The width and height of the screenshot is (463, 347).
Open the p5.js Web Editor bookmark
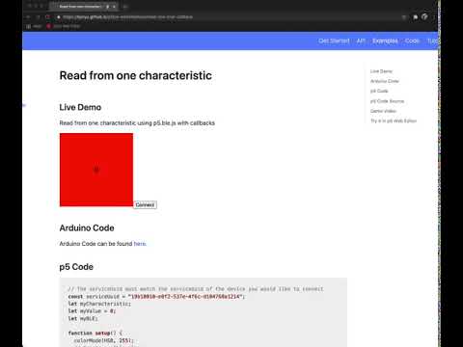click(x=64, y=26)
